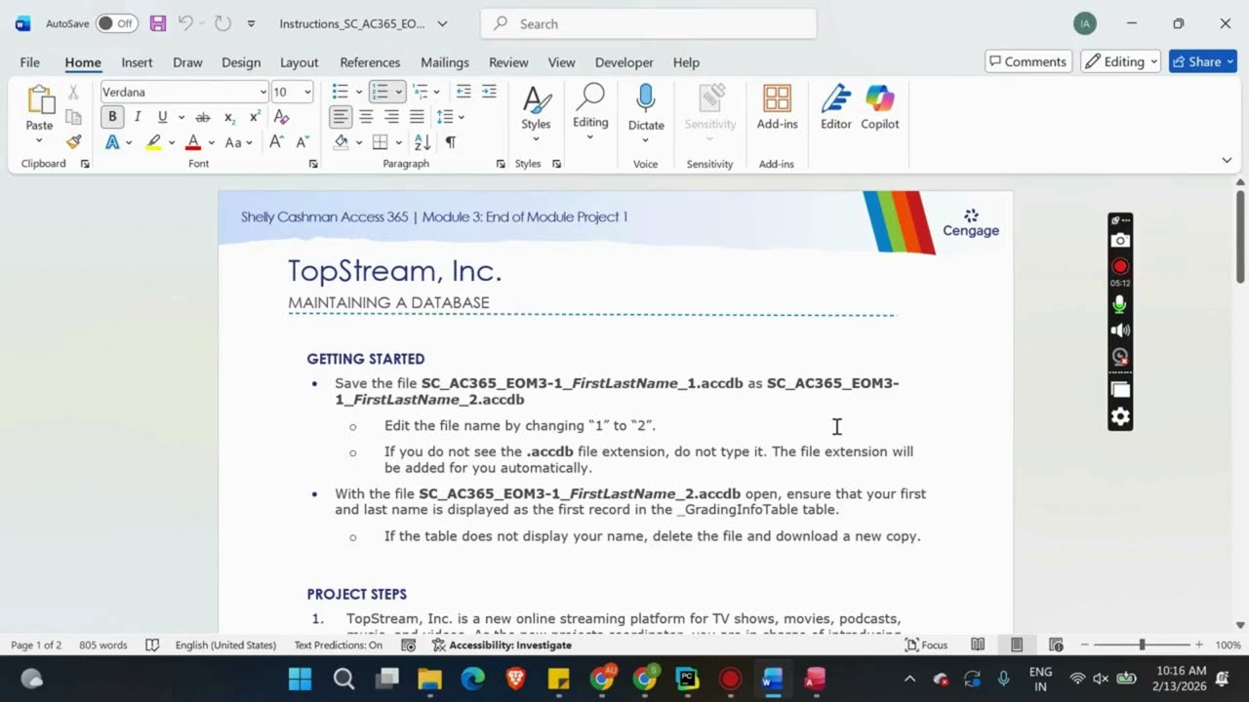Switch to the Design tab
The image size is (1249, 702).
point(241,62)
